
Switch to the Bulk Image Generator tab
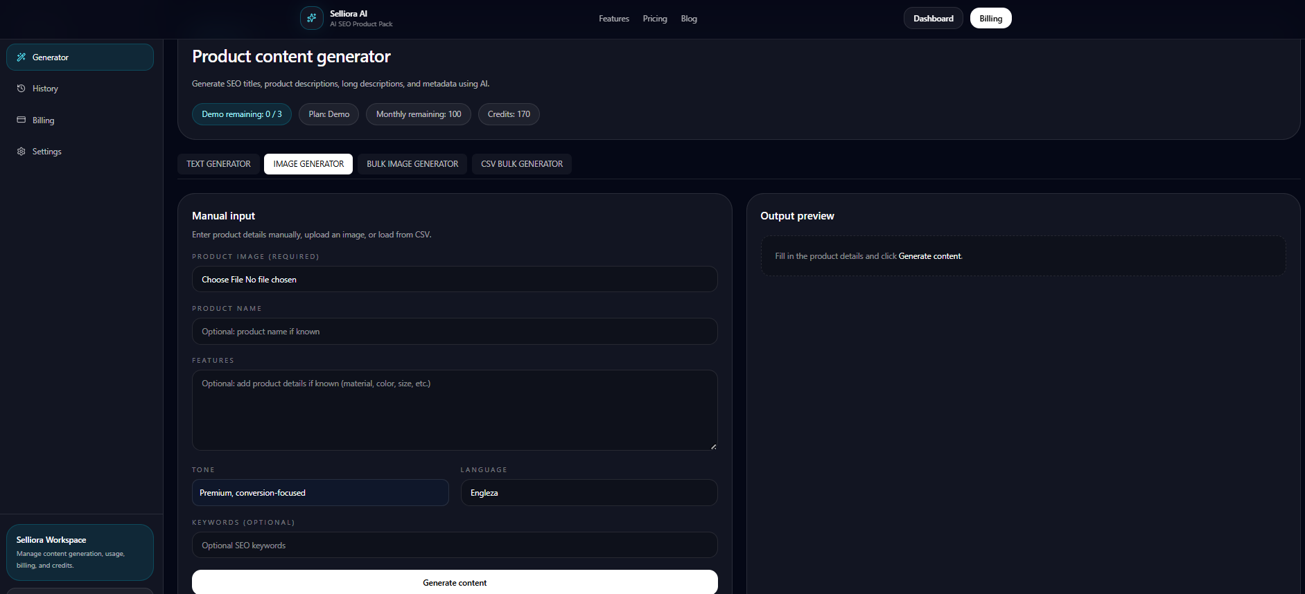pos(412,164)
